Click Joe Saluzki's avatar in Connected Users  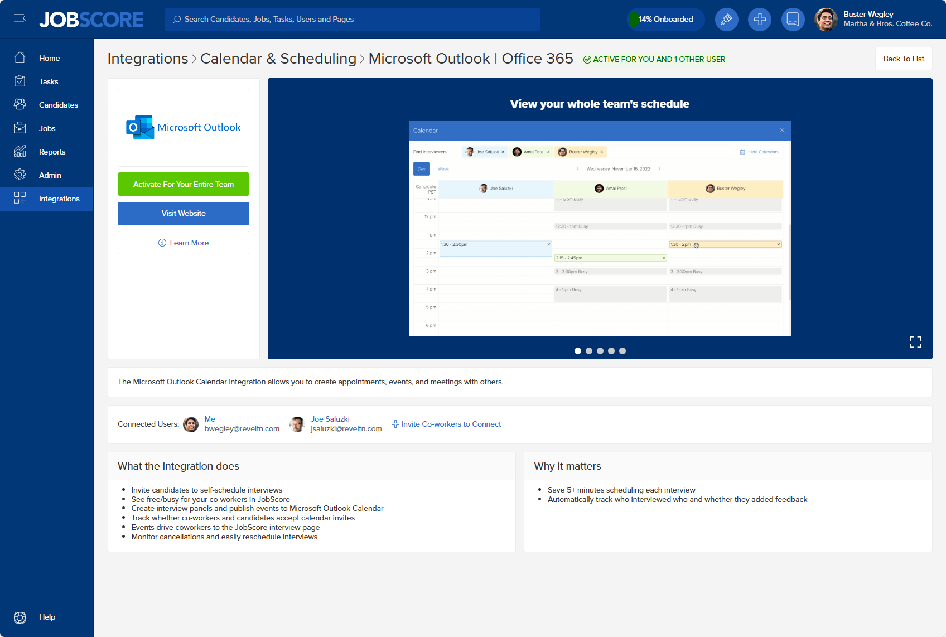(x=297, y=424)
